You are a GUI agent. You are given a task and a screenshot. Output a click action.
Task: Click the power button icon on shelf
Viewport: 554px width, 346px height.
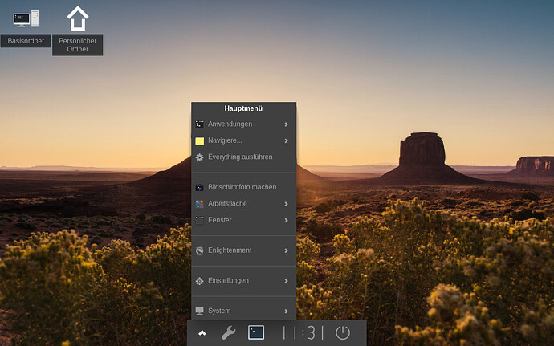[x=343, y=332]
